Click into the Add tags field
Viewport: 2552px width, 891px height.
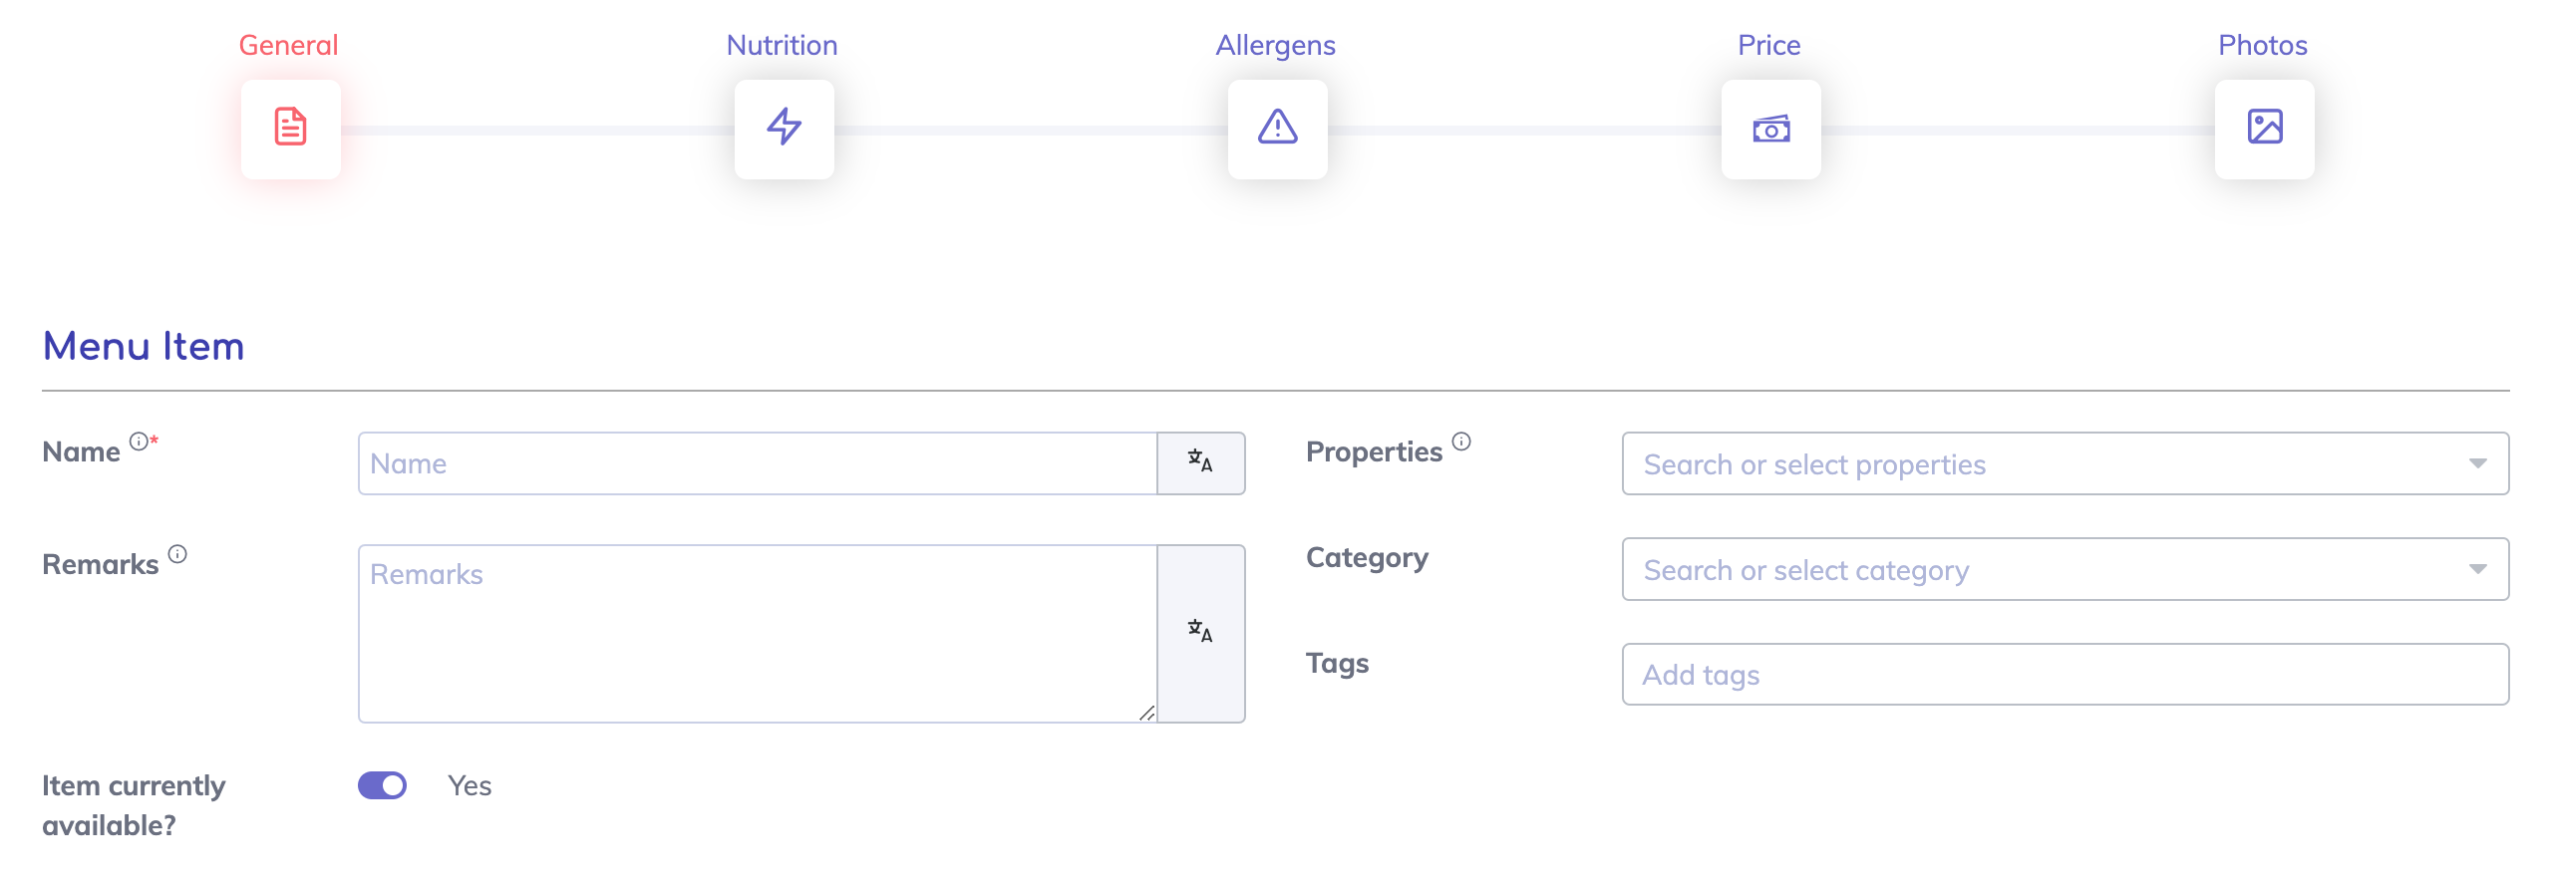point(2065,675)
